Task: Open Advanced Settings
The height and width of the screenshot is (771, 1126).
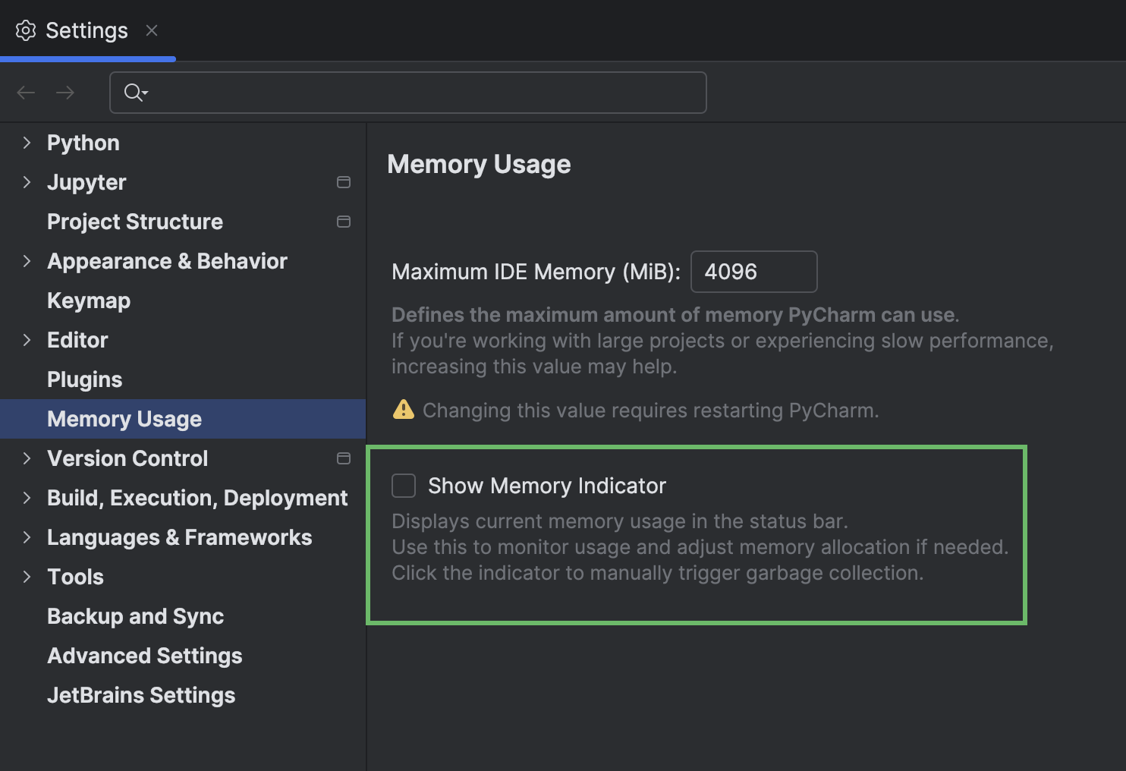Action: 144,656
